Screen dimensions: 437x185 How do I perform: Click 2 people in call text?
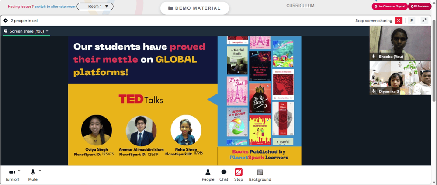point(24,20)
